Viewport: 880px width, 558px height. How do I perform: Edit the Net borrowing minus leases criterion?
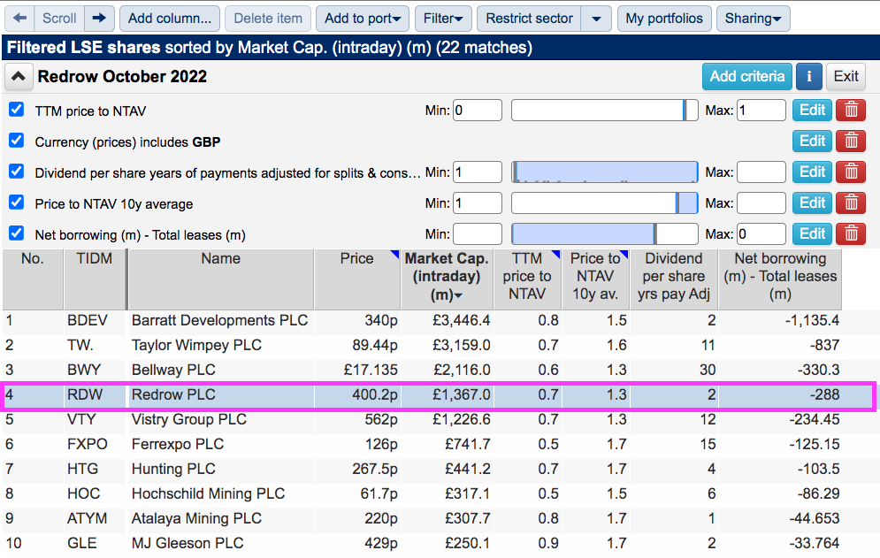tap(812, 233)
